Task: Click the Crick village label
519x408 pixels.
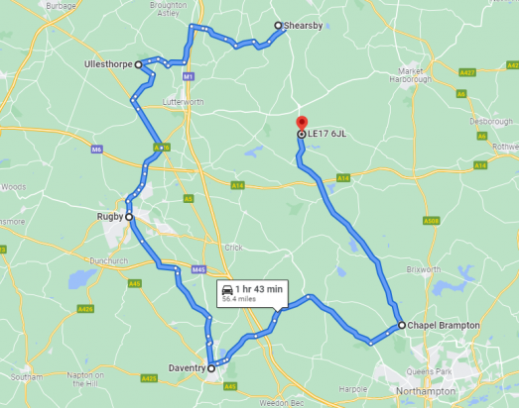Action: pyautogui.click(x=233, y=248)
